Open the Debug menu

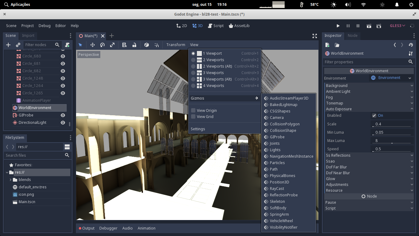tap(44, 26)
